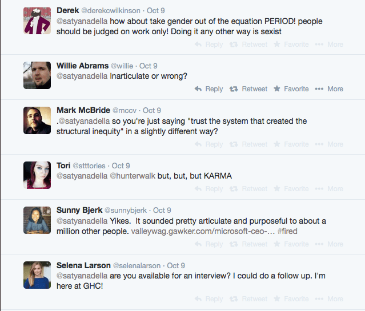365x311 pixels.
Task: Open the @derekcwilkinson handle
Action: coord(115,11)
